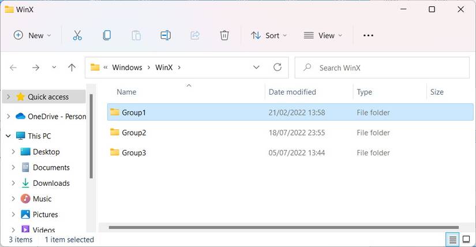Expand the Documents node
The width and height of the screenshot is (476, 247).
(13, 167)
